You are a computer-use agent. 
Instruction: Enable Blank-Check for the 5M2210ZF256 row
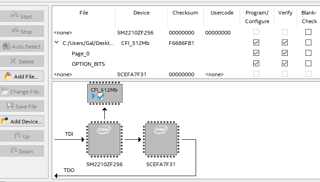click(308, 32)
